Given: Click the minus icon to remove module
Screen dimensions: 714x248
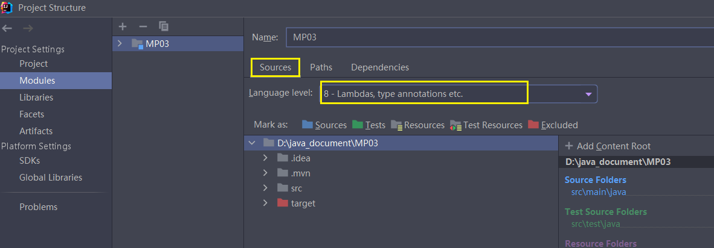Looking at the screenshot, I should [x=143, y=26].
